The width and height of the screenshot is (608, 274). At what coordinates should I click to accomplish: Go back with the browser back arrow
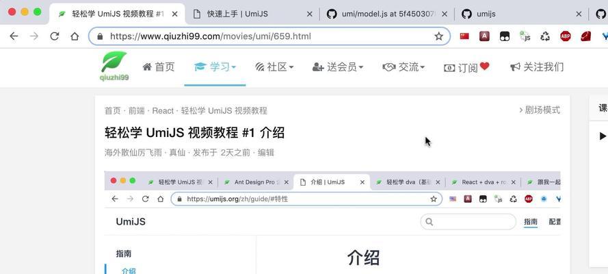click(x=14, y=36)
